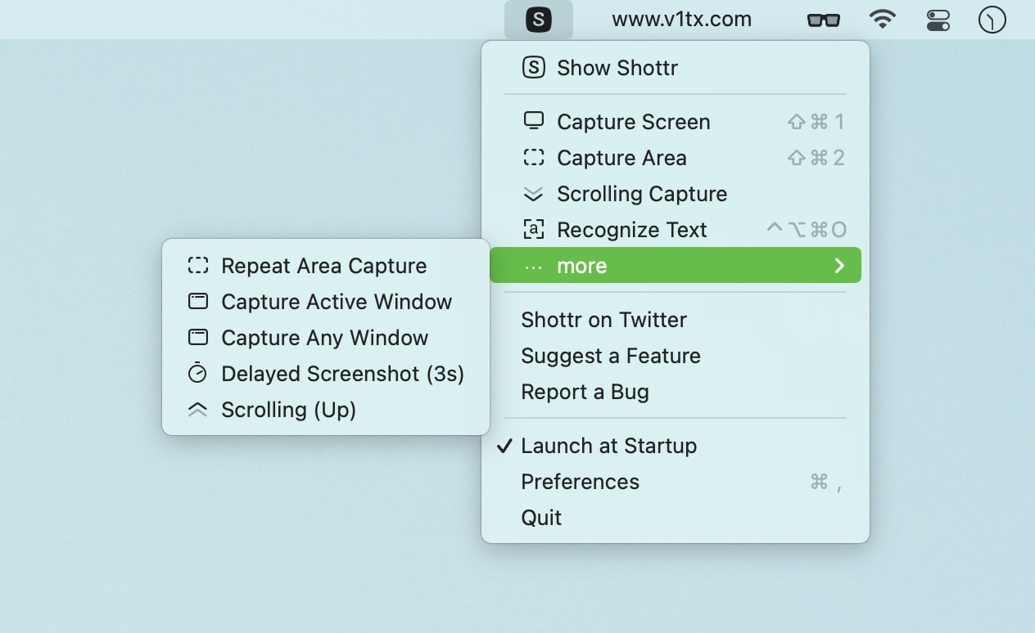Open the glasses menu bar item
Viewport: 1035px width, 633px height.
823,20
